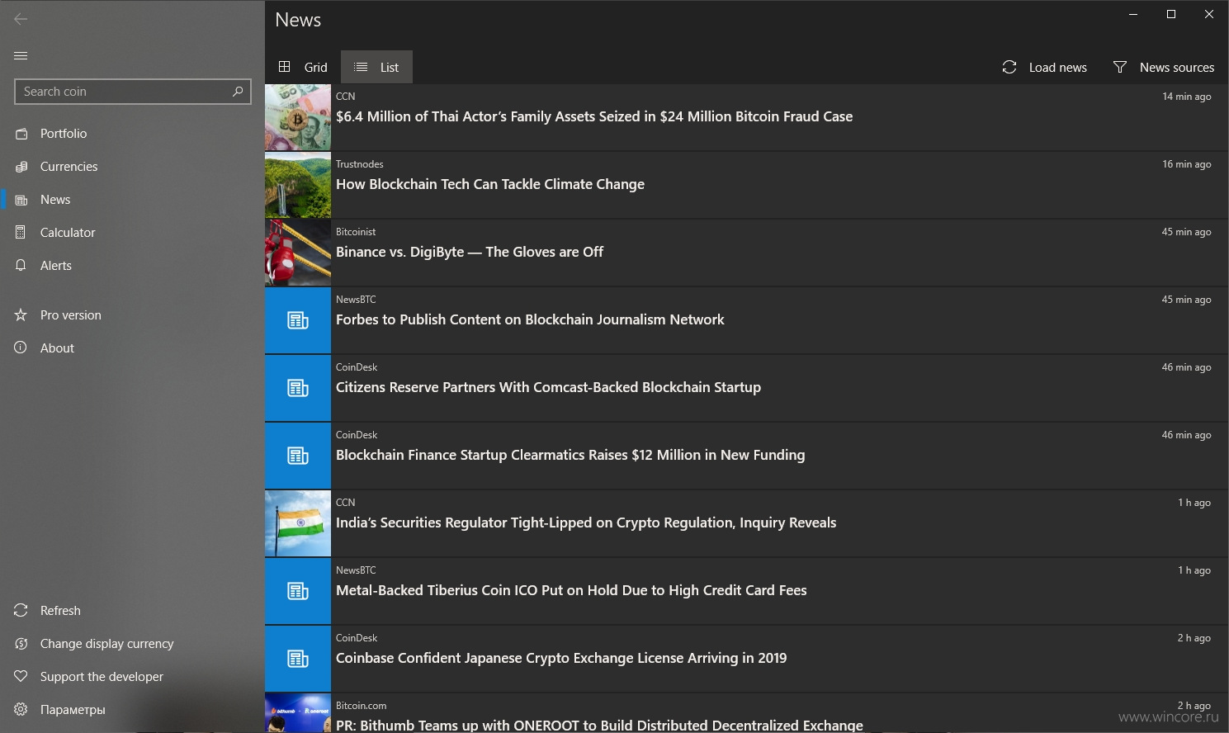
Task: Click the back arrow icon
Action: click(x=21, y=19)
